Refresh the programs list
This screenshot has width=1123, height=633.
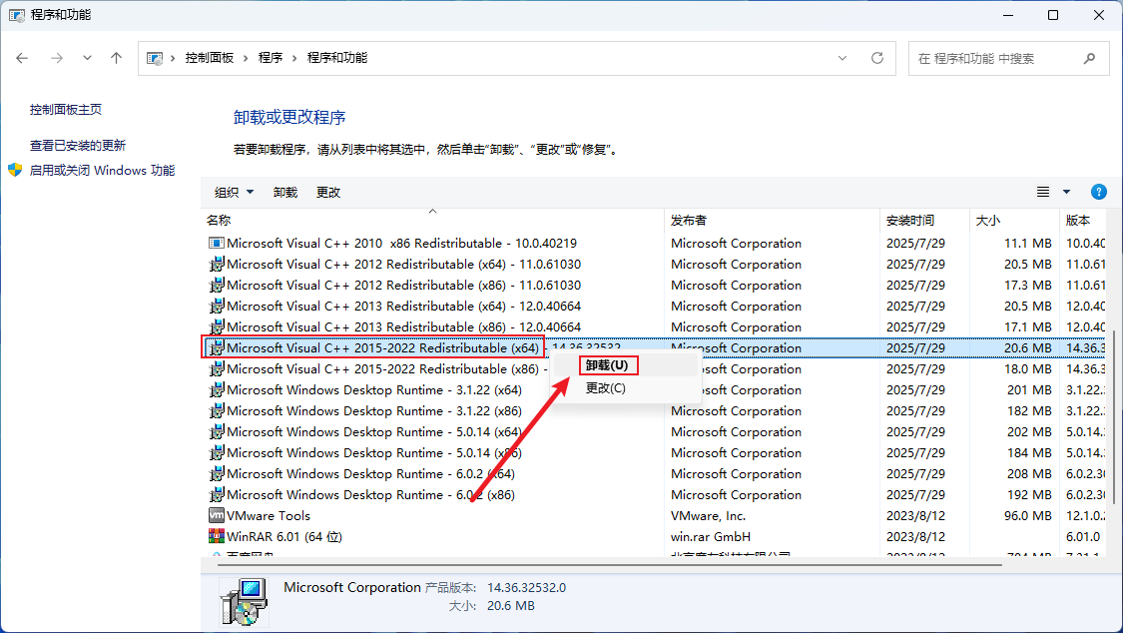click(x=877, y=58)
